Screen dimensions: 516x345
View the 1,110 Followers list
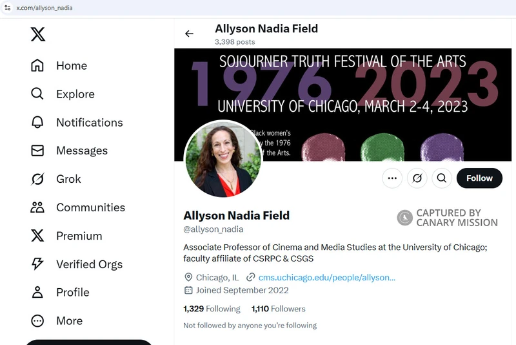279,309
